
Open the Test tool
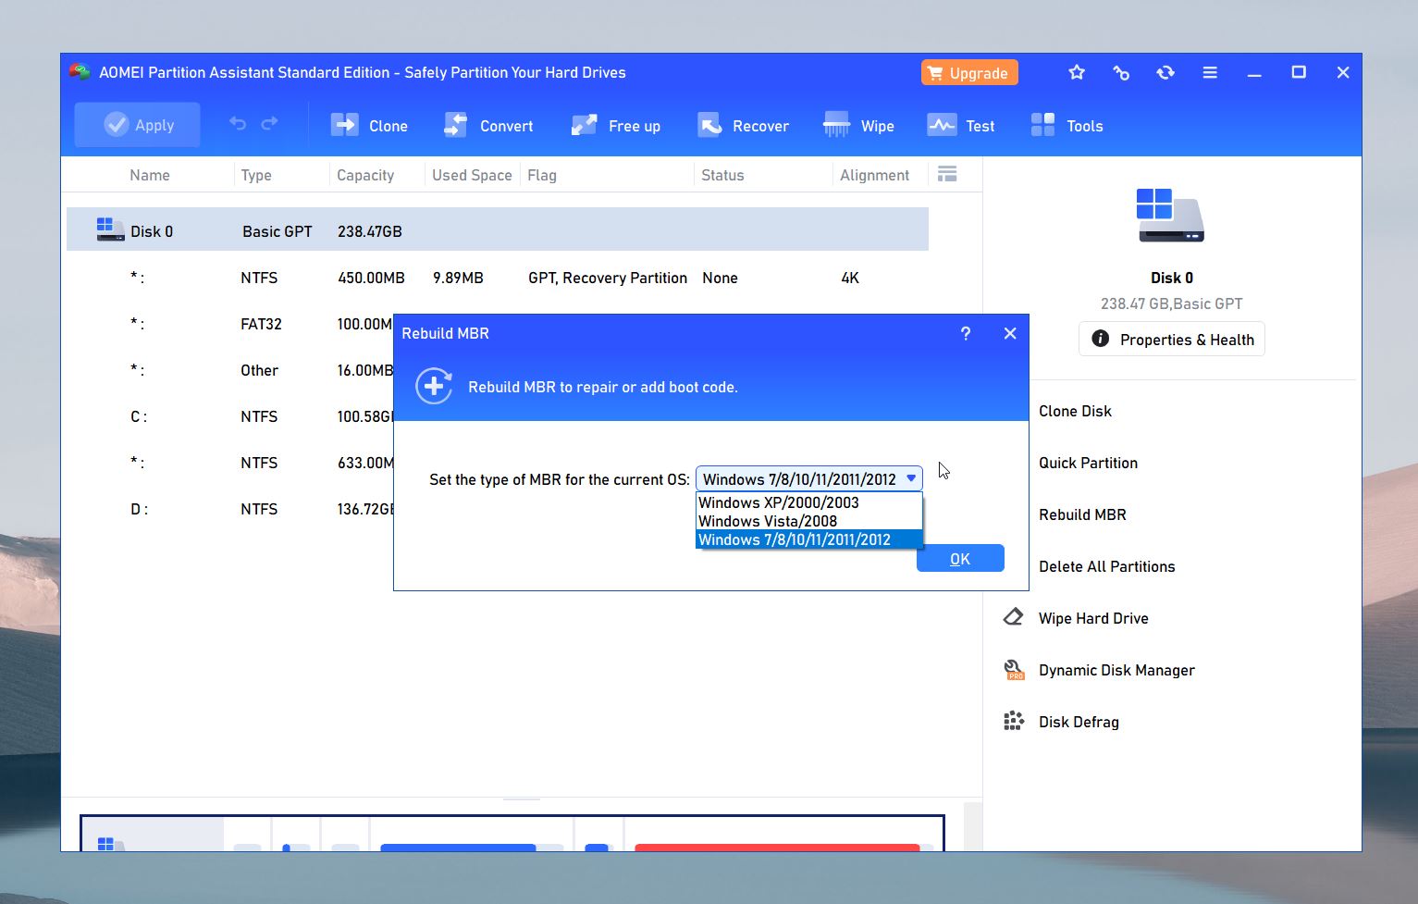961,126
